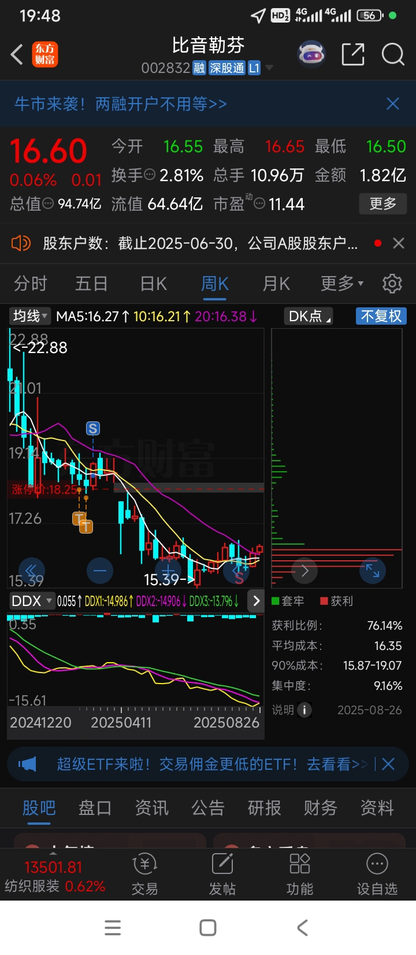Open the robot assistant avatar
Screen dimensions: 416x955
[311, 55]
